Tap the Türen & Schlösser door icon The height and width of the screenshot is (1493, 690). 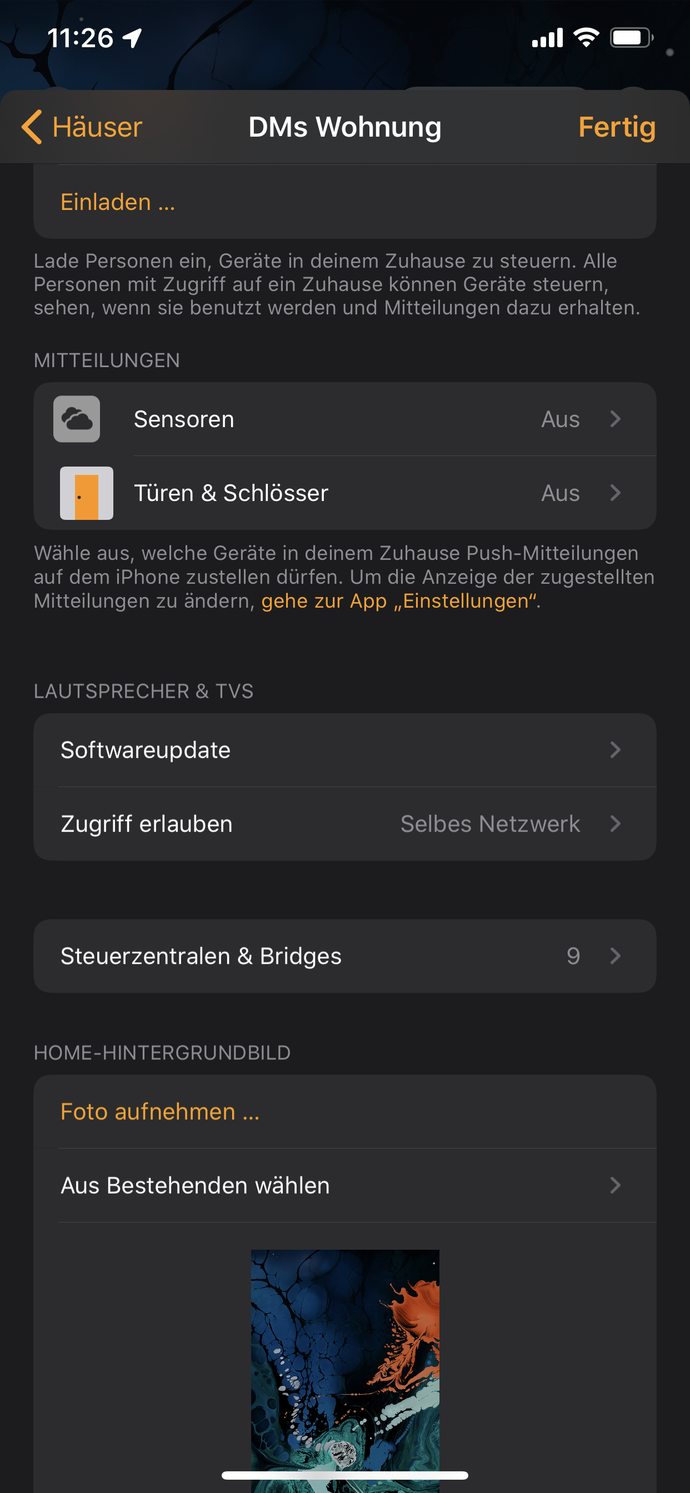coord(87,493)
